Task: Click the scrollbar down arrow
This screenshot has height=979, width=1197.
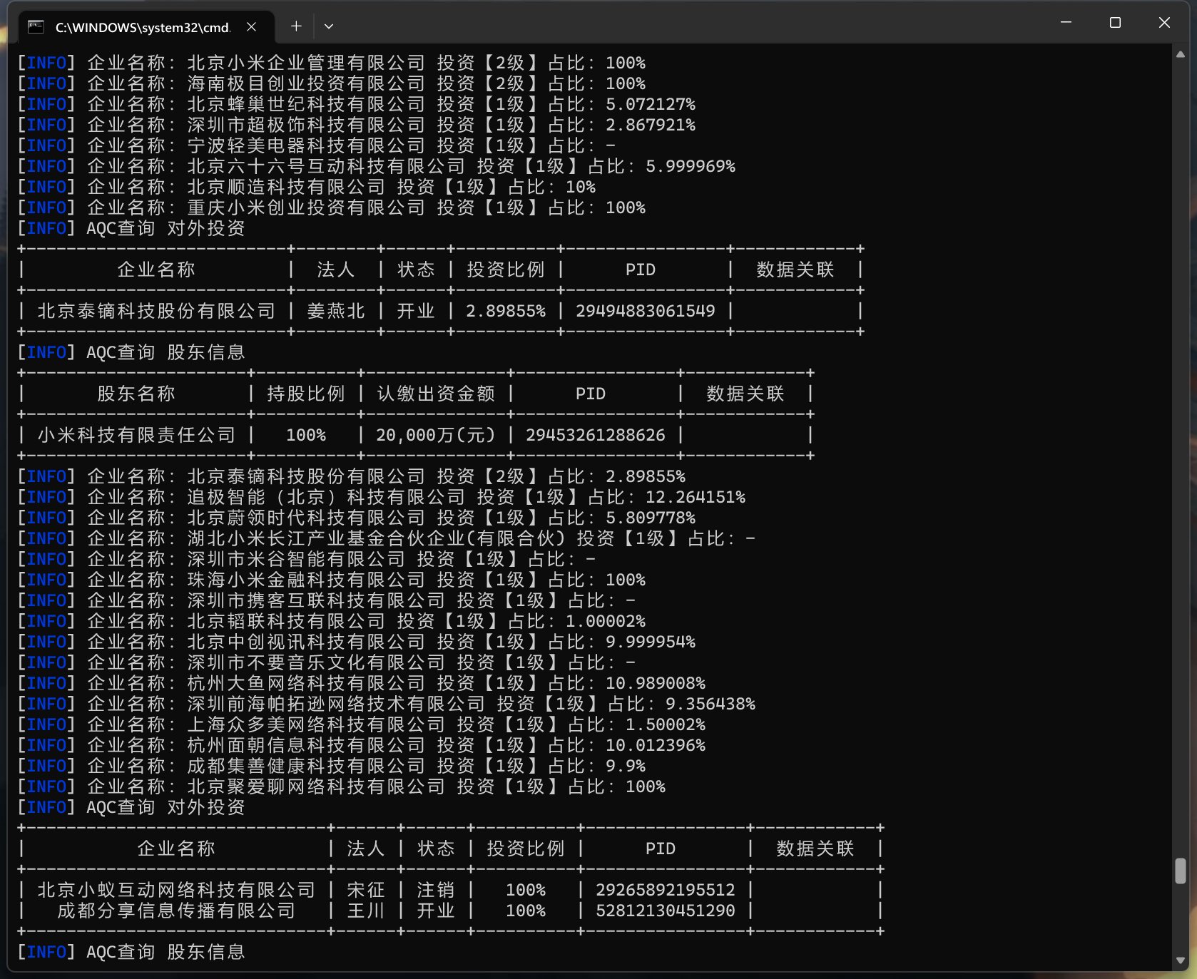Action: (1180, 960)
